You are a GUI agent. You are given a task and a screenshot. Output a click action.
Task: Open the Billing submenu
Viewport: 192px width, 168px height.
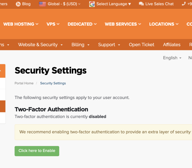pyautogui.click(x=81, y=45)
